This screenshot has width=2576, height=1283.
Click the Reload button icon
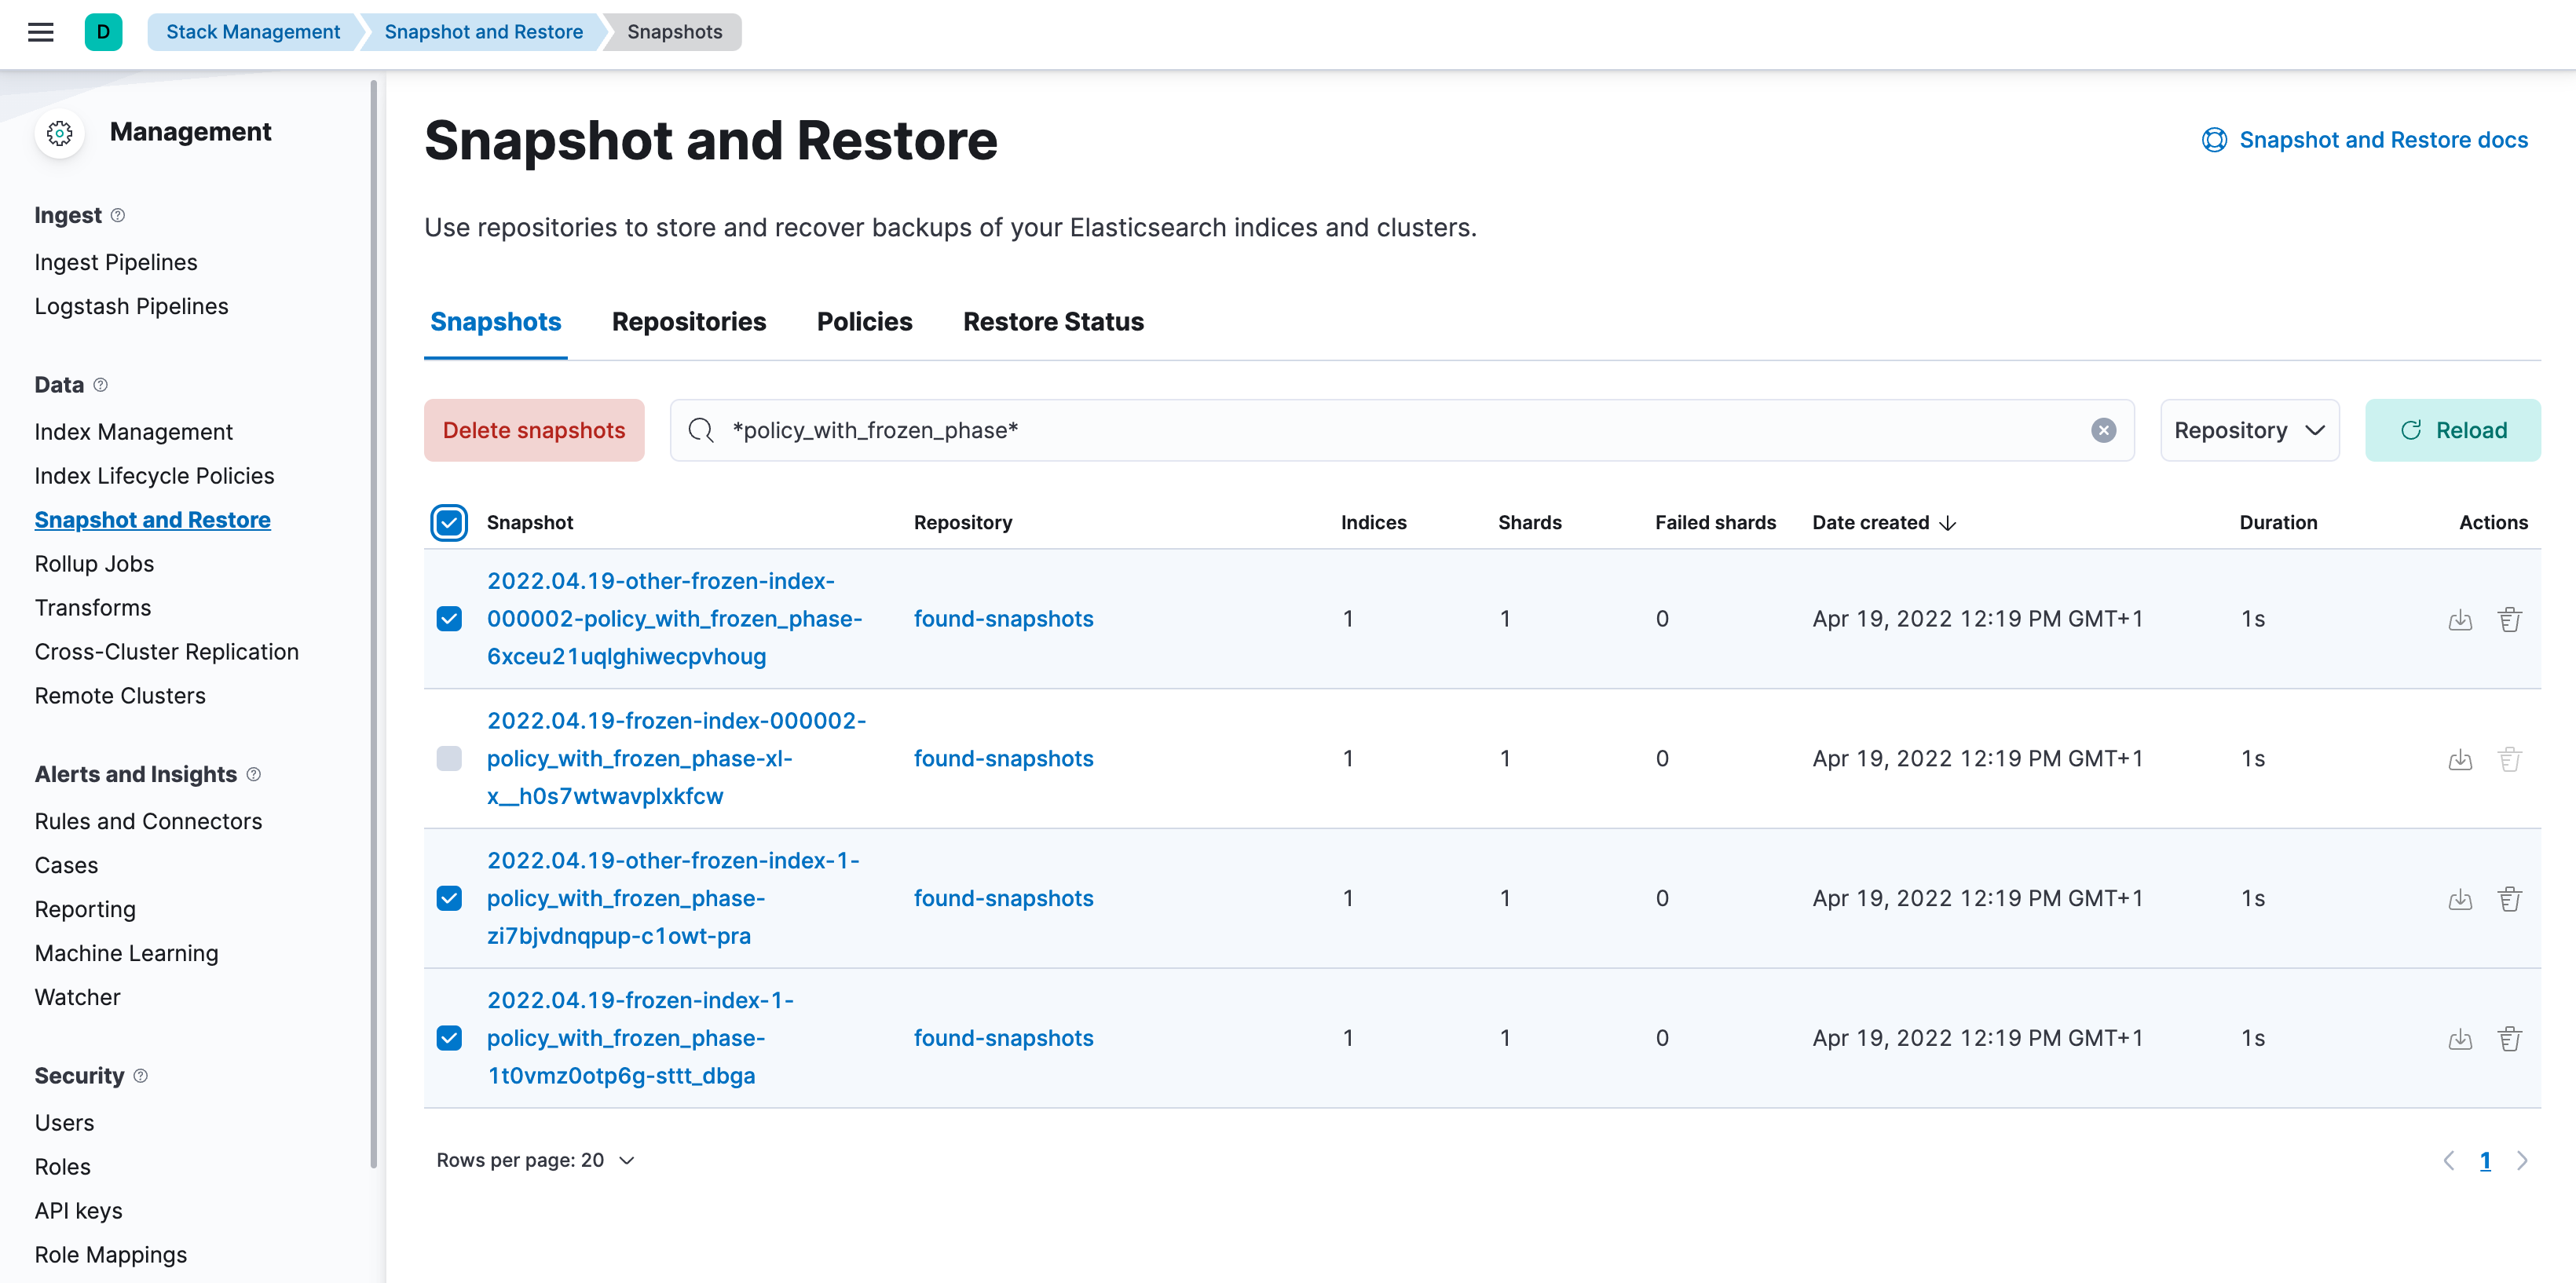[x=2410, y=429]
